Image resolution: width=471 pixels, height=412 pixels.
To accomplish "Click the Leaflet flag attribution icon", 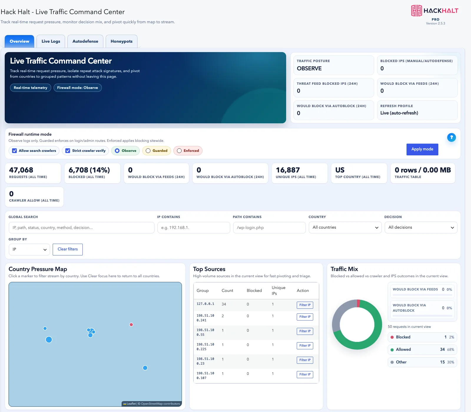I will (x=125, y=404).
